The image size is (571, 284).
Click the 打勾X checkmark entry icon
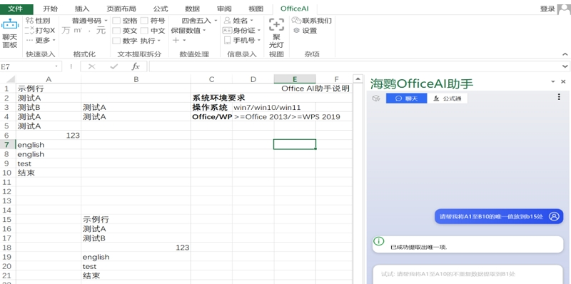[30, 30]
